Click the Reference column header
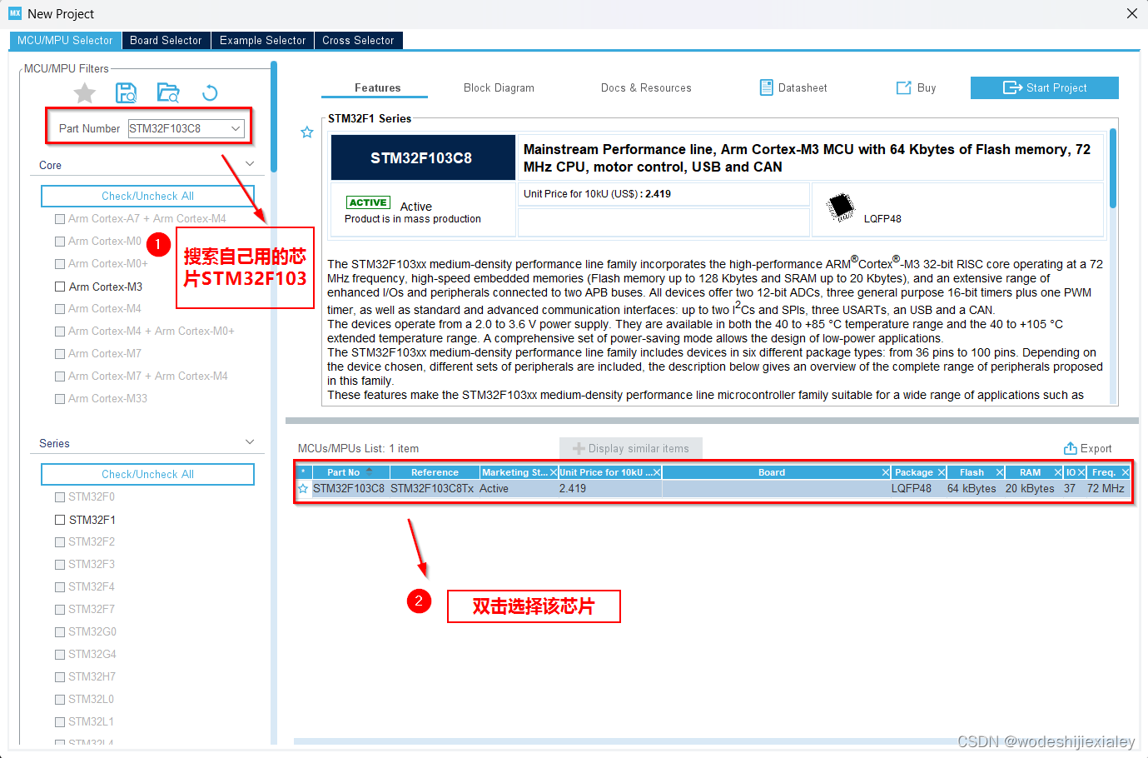The height and width of the screenshot is (758, 1148). 435,472
